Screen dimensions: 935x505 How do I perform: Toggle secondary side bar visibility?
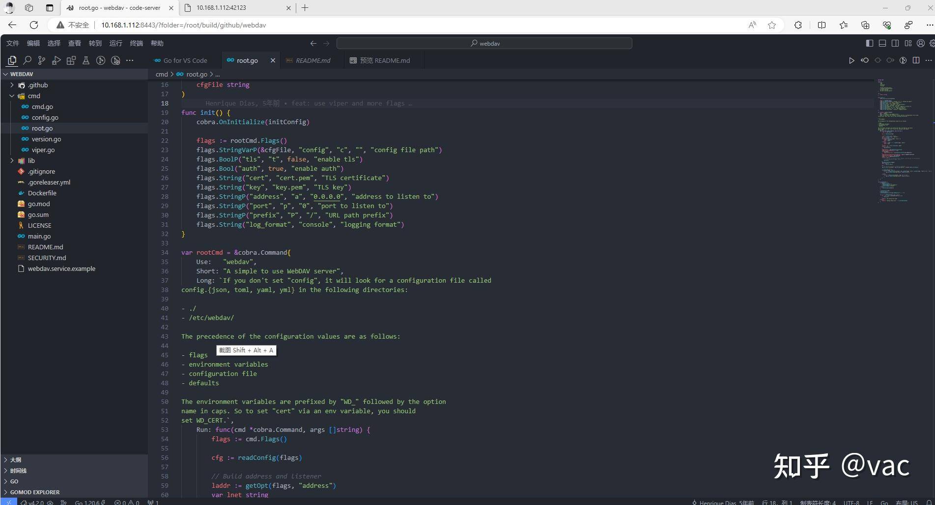(895, 43)
